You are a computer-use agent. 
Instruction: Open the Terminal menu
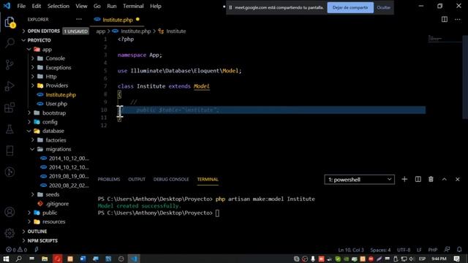(x=133, y=6)
